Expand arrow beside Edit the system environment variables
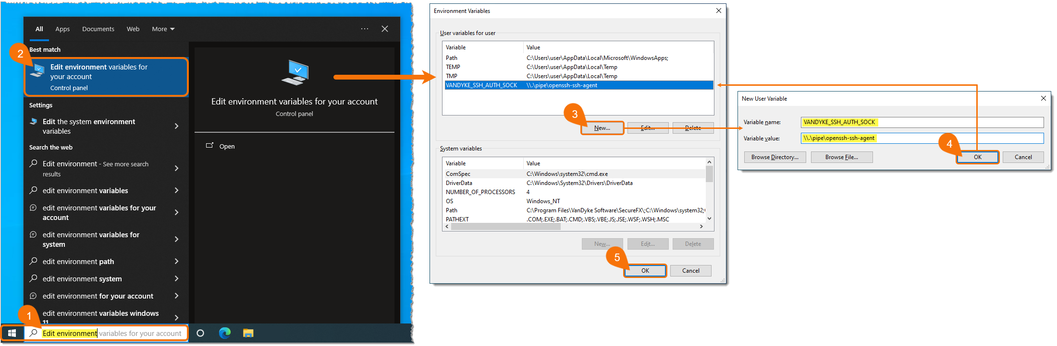Viewport: 1057px width, 346px height. (x=177, y=126)
